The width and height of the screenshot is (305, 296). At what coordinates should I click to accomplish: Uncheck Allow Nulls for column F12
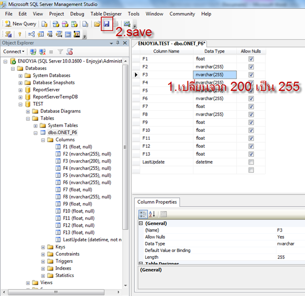point(251,146)
